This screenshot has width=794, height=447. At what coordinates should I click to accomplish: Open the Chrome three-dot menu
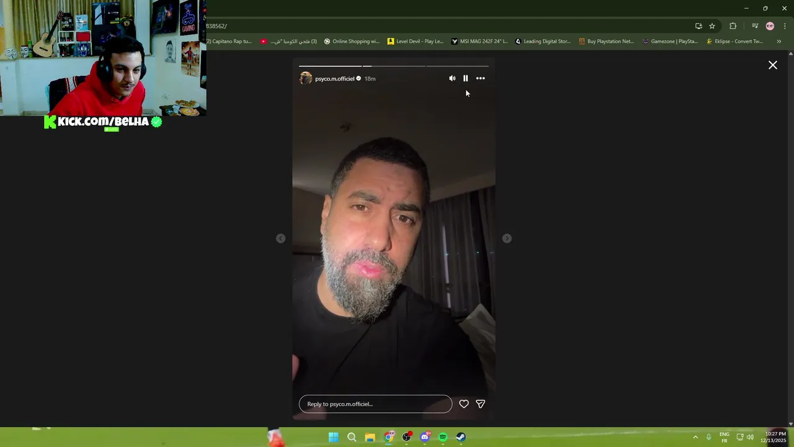(x=785, y=26)
